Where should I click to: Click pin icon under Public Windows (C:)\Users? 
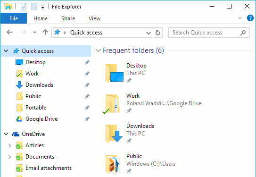pos(129,171)
